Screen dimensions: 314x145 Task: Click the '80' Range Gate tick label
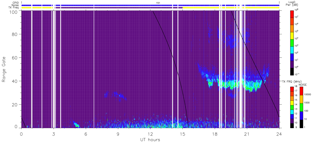(14, 34)
